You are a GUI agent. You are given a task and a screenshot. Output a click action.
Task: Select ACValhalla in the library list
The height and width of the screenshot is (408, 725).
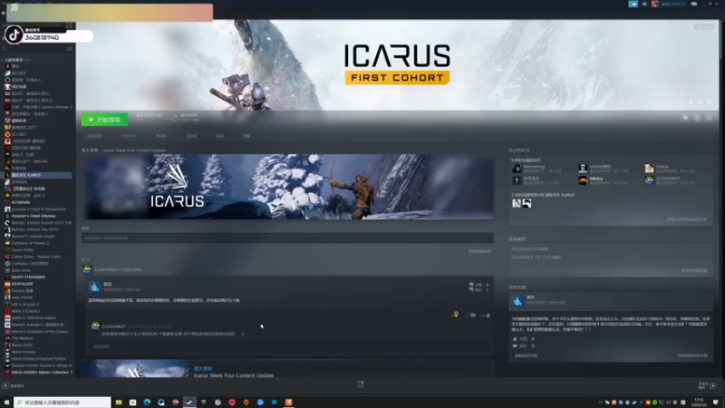(x=20, y=202)
